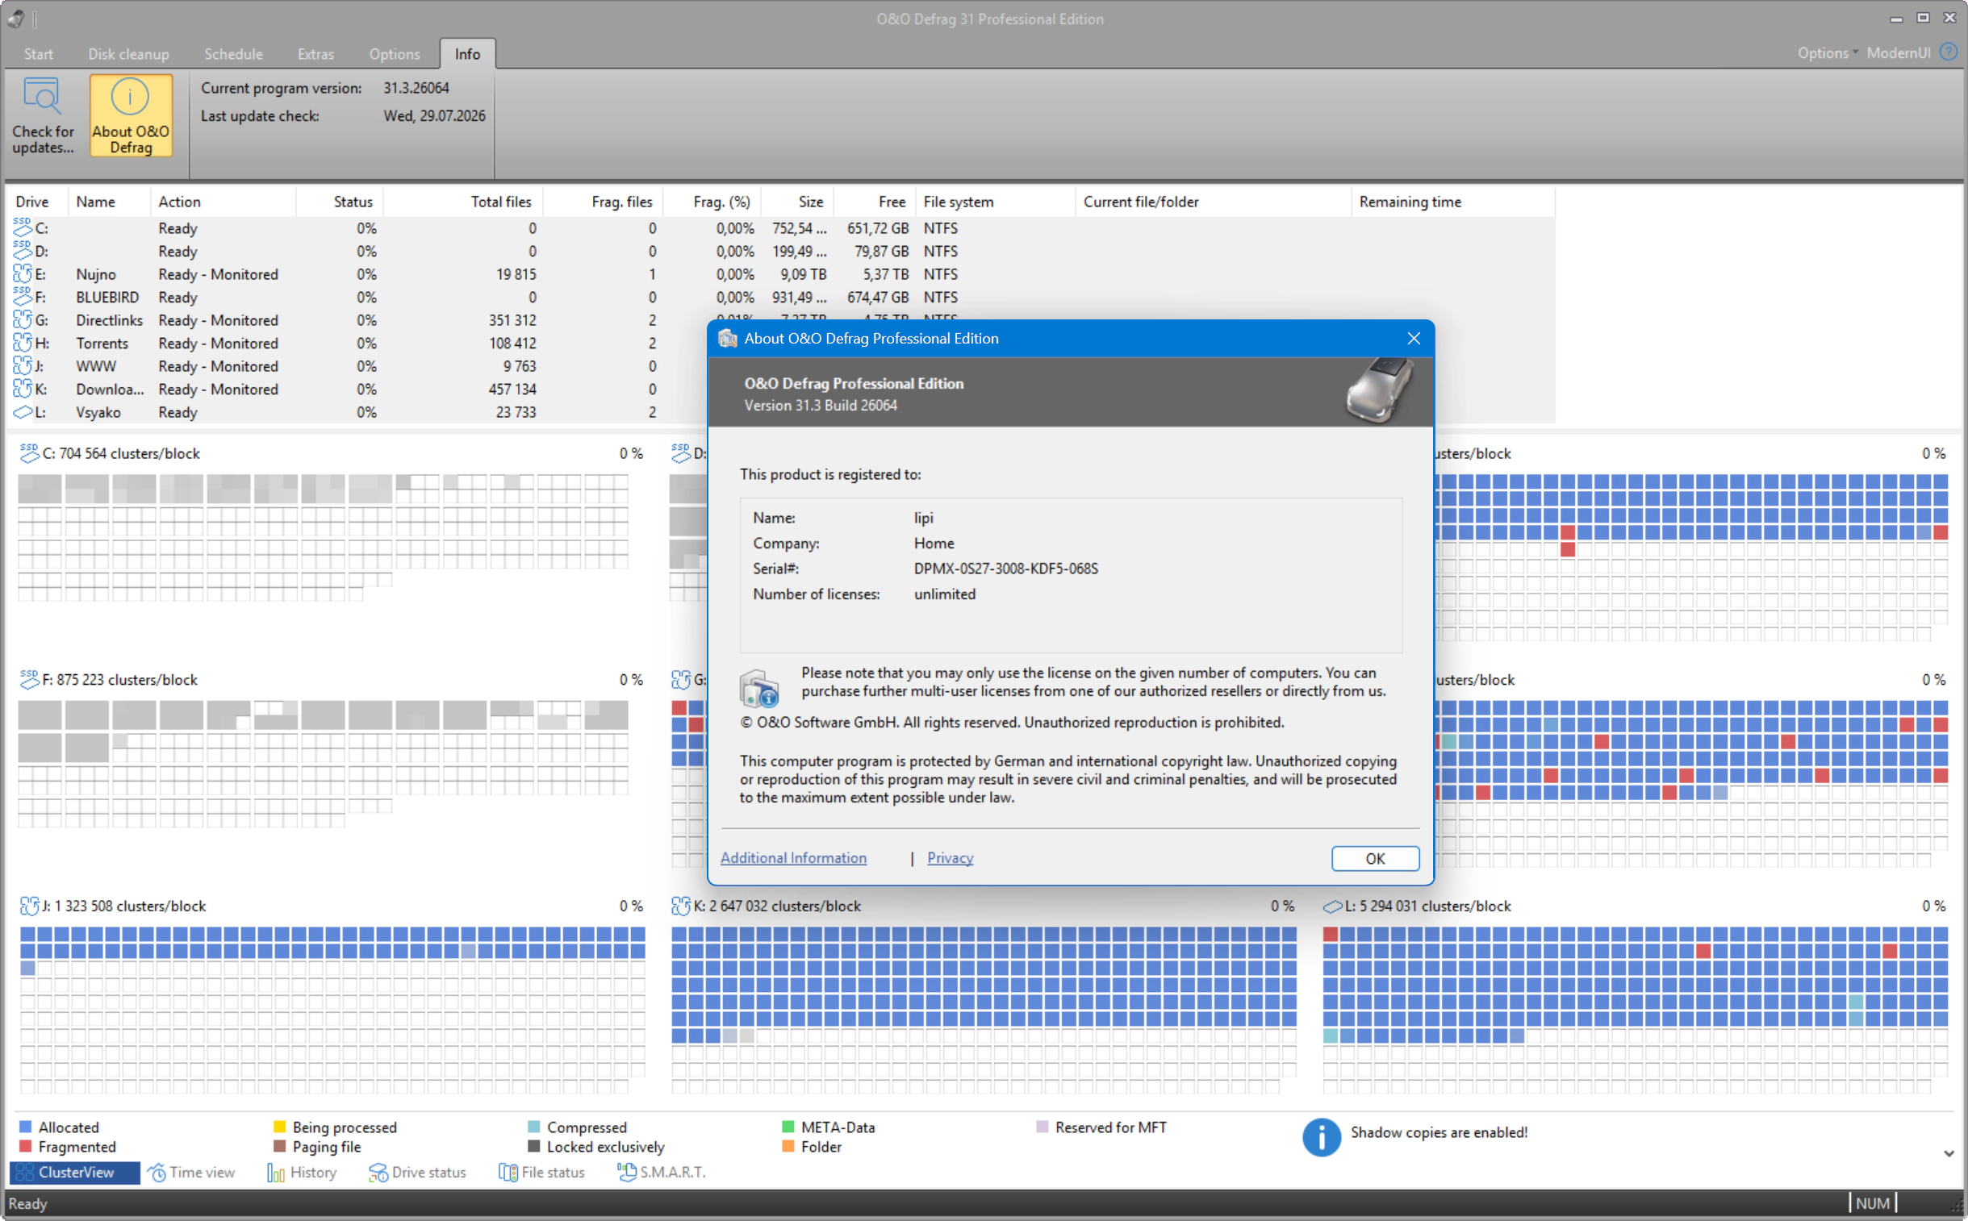Click the Allocated blue legend swatch
The image size is (1968, 1221).
tap(25, 1127)
